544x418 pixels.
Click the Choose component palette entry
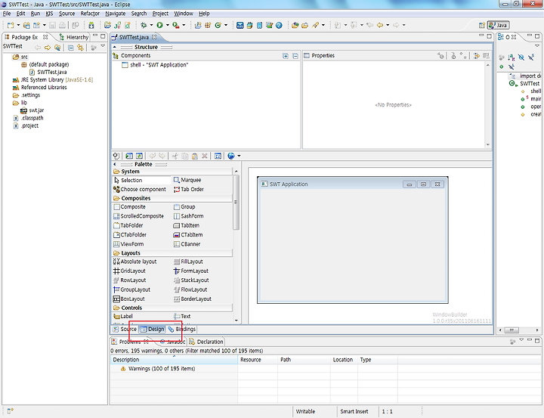pos(140,189)
